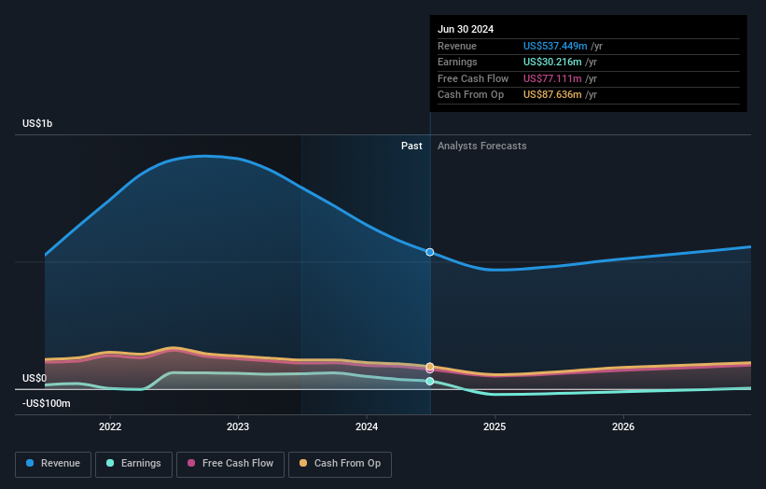Viewport: 766px width, 489px height.
Task: Click the 2023 x-axis label
Action: click(x=238, y=426)
